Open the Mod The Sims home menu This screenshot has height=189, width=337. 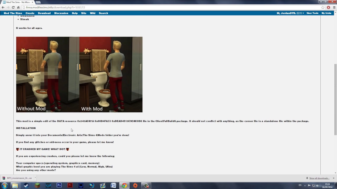[13, 13]
